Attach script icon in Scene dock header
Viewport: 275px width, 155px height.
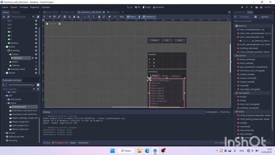[38, 17]
